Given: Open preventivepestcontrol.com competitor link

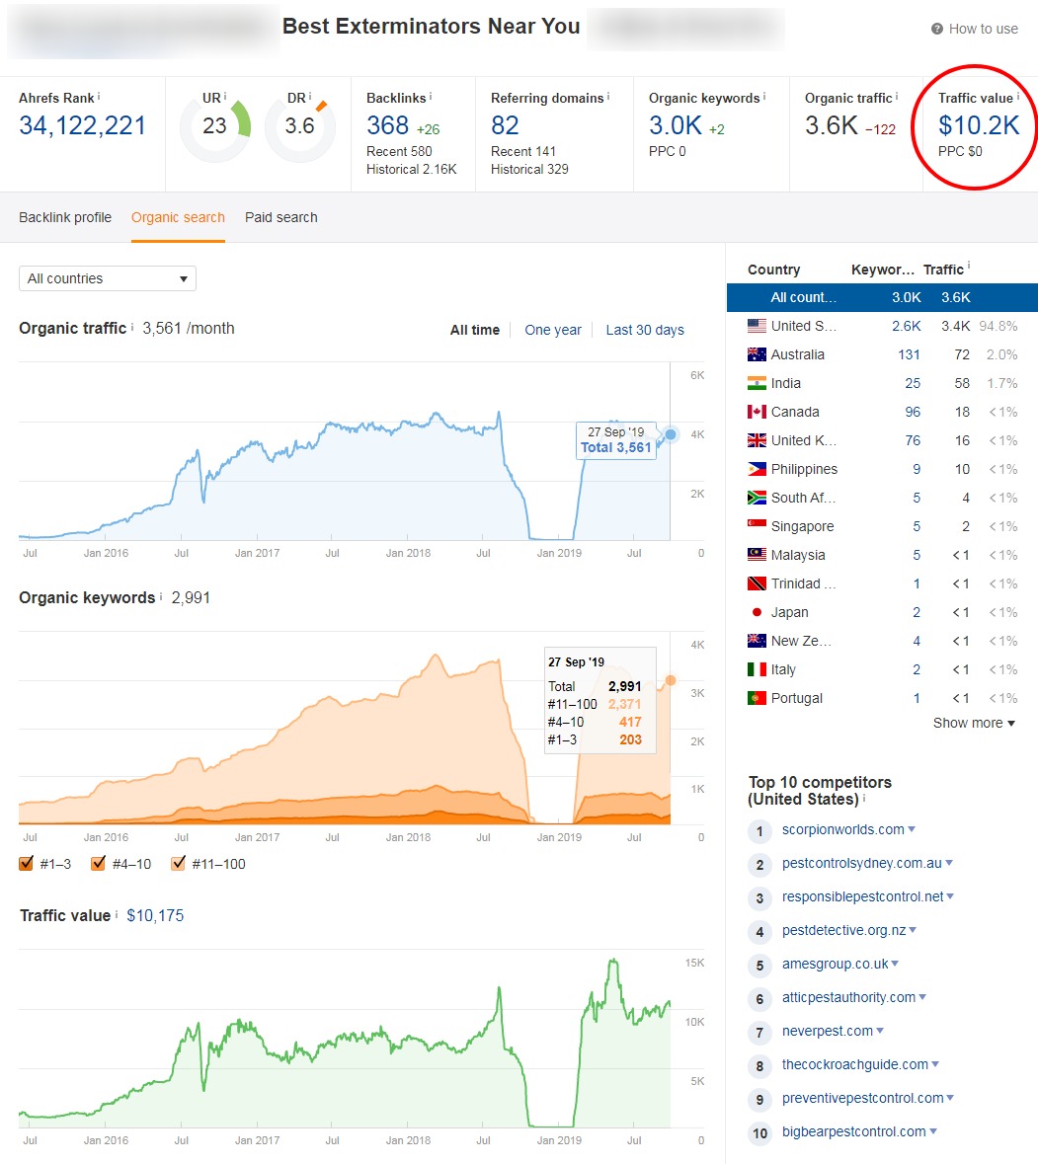Looking at the screenshot, I should [863, 1098].
